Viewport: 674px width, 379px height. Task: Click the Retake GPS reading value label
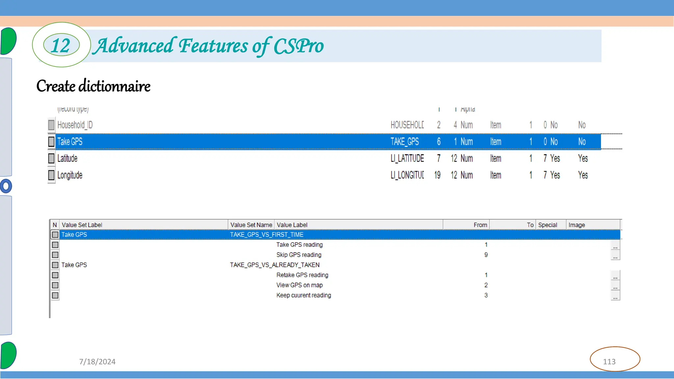(x=302, y=275)
